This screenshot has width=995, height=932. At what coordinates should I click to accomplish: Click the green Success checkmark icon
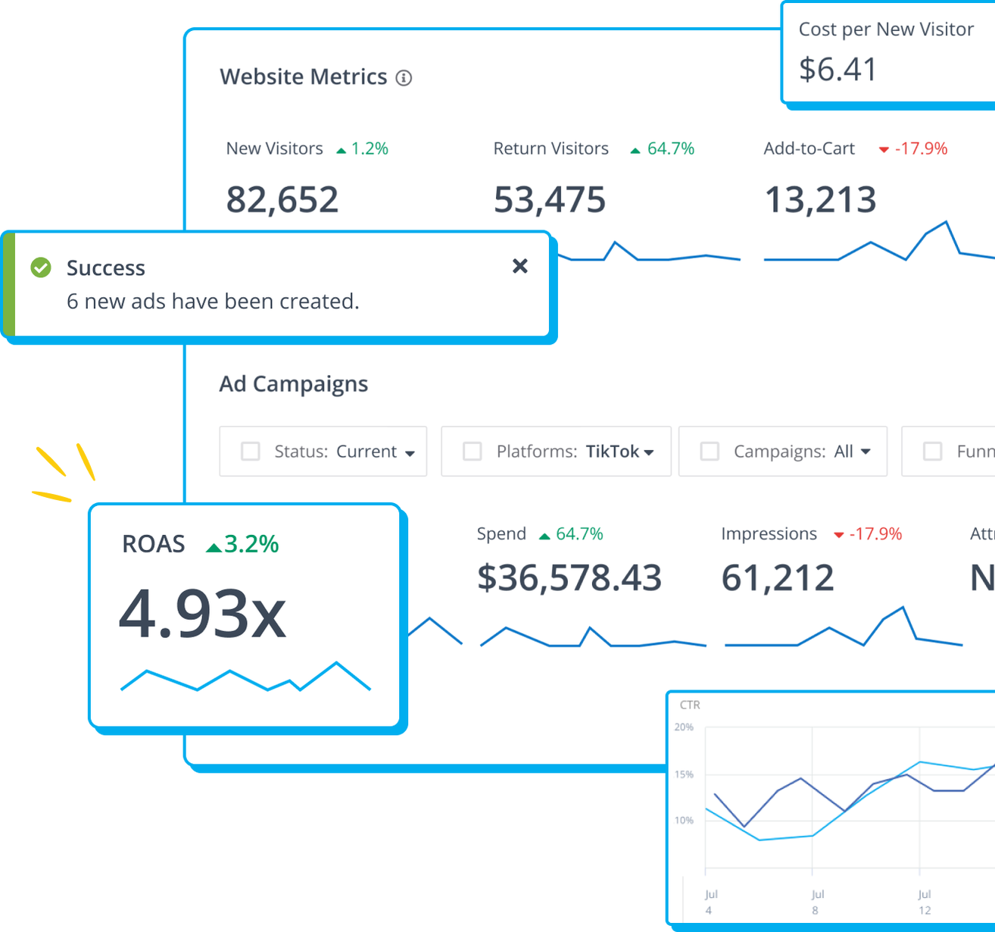tap(41, 267)
